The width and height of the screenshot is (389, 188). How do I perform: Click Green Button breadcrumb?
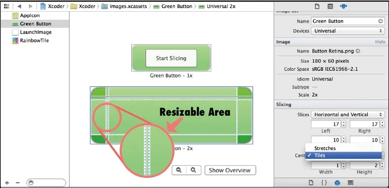[x=172, y=7]
